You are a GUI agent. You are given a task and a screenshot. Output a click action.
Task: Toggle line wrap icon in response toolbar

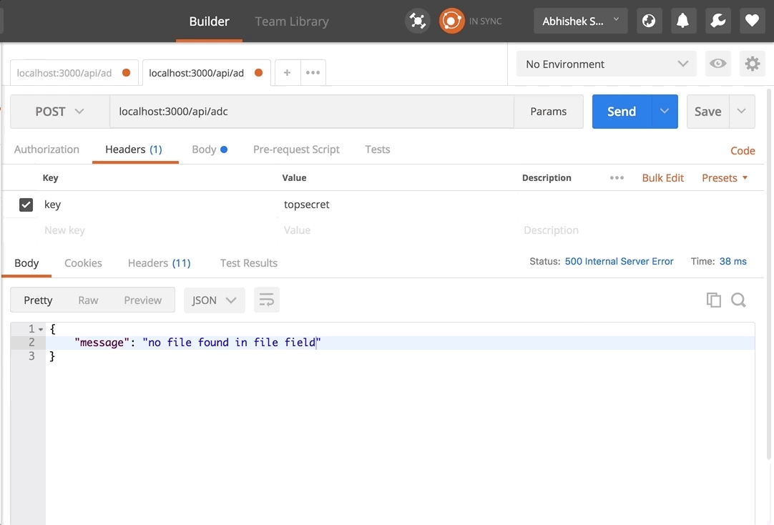click(x=266, y=300)
